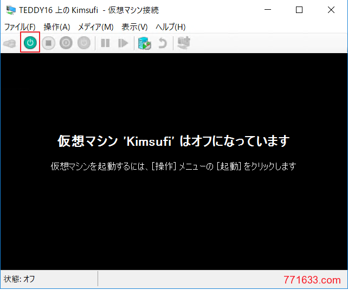Open the 操作(A) menu
This screenshot has width=348, height=290.
pos(57,27)
